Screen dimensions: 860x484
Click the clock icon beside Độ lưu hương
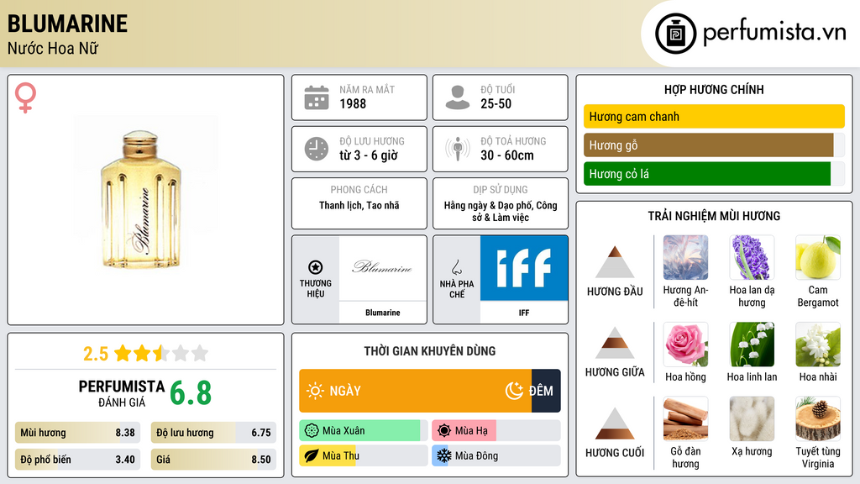(317, 149)
